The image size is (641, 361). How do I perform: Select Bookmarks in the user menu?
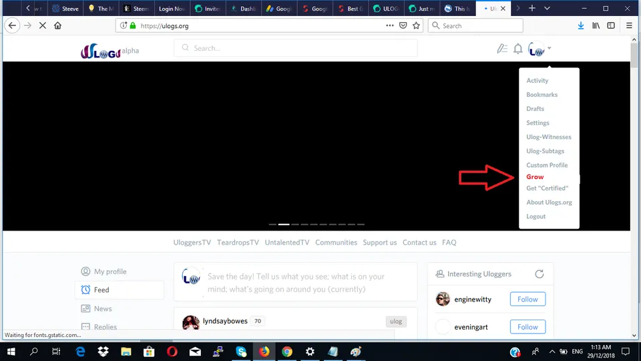tap(542, 94)
